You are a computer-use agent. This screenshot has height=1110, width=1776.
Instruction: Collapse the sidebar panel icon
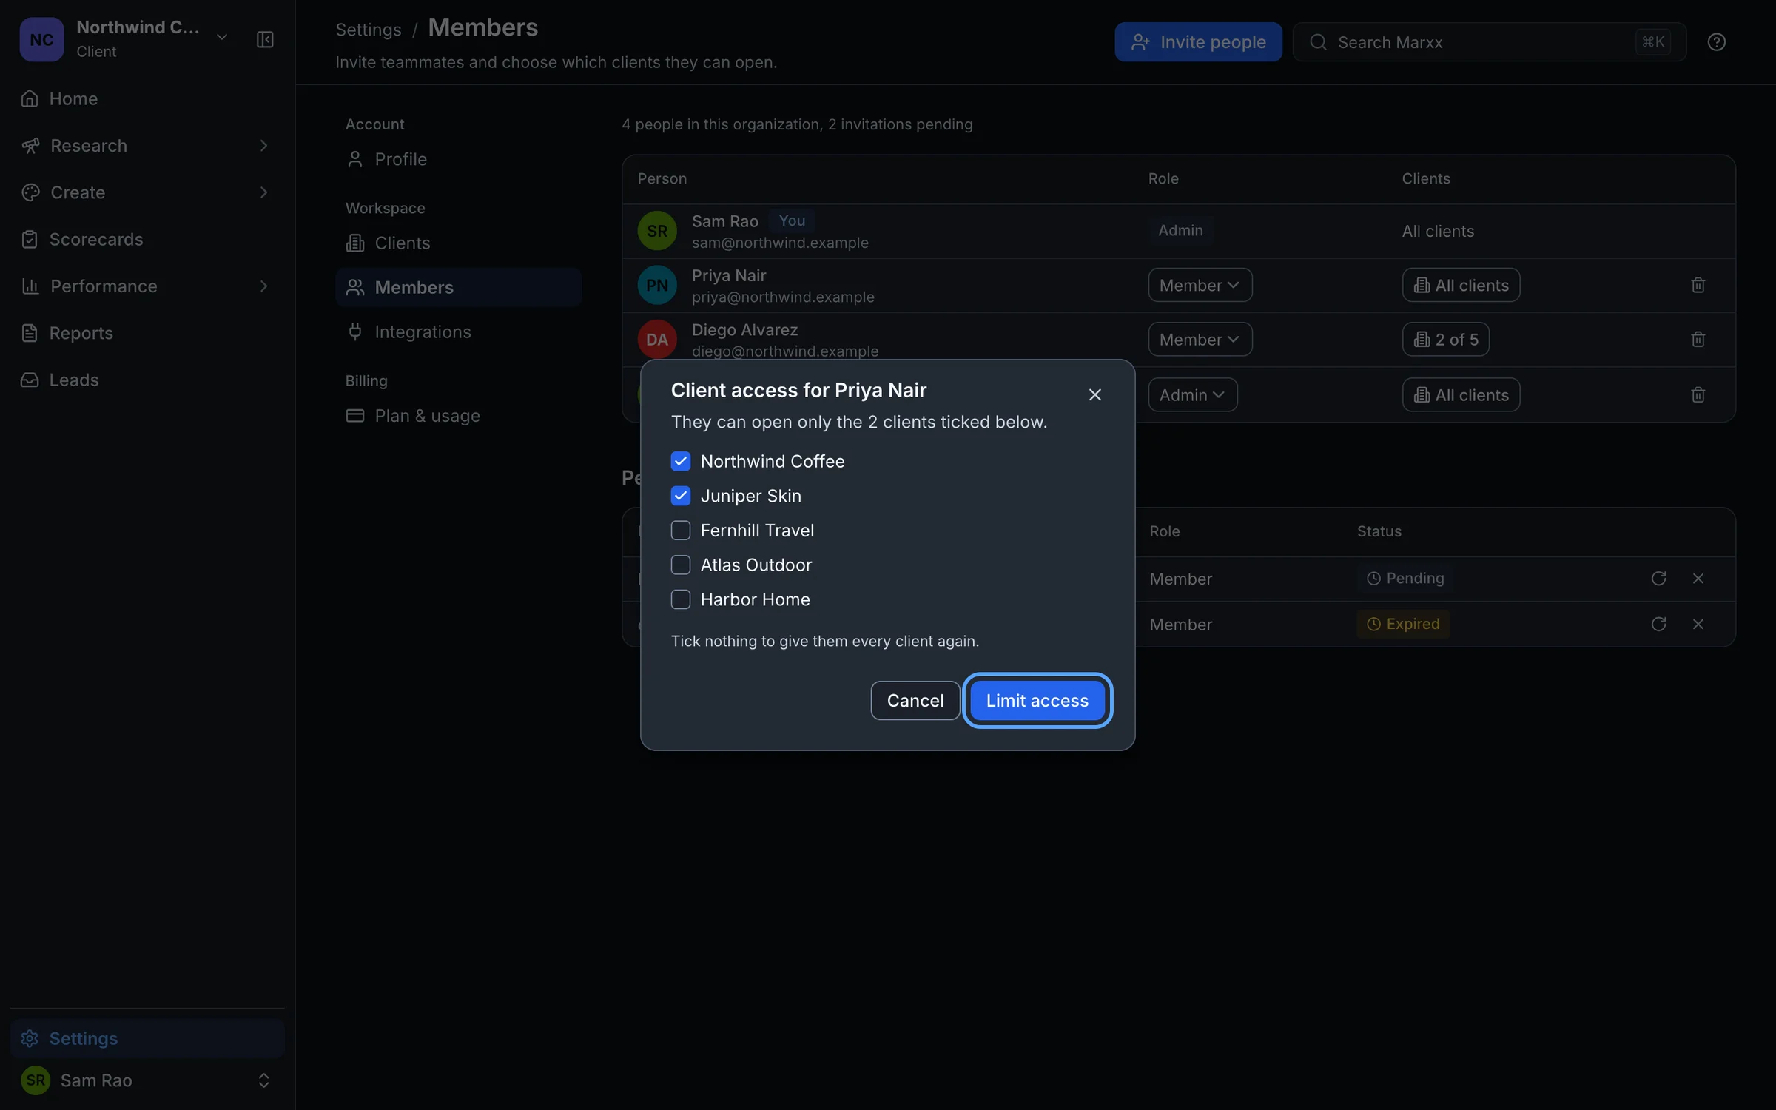265,39
